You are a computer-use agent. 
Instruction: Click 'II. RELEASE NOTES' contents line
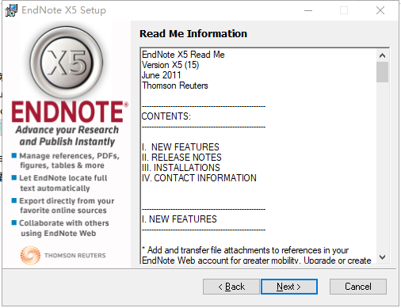(x=181, y=158)
